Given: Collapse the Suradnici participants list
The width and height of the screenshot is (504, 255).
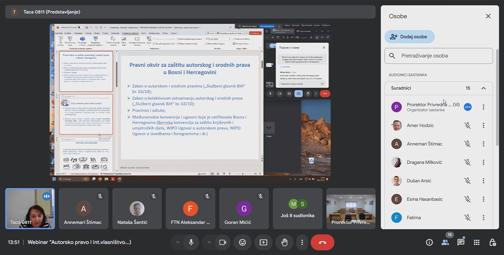Looking at the screenshot, I should pos(483,88).
